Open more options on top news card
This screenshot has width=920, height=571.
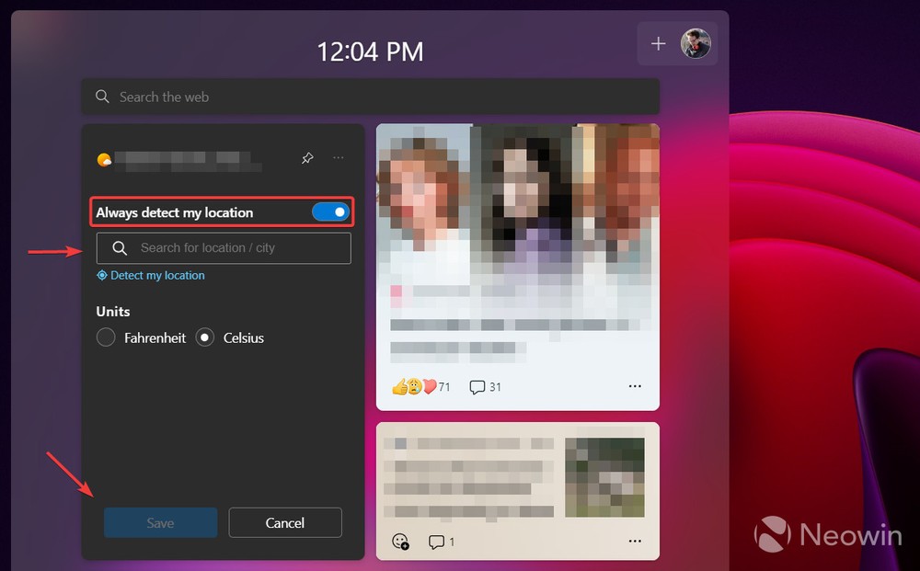click(635, 386)
